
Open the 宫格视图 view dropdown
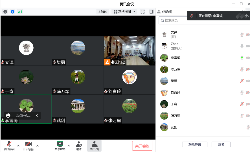coord(124,12)
